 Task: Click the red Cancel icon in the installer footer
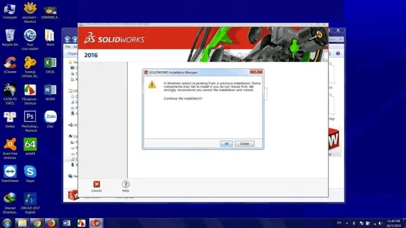point(97,184)
